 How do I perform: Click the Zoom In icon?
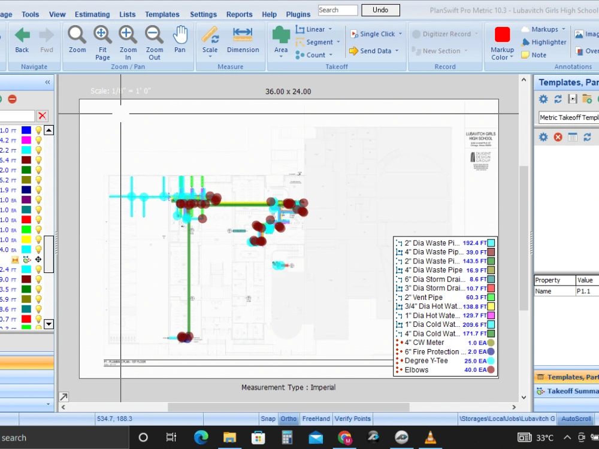(128, 35)
